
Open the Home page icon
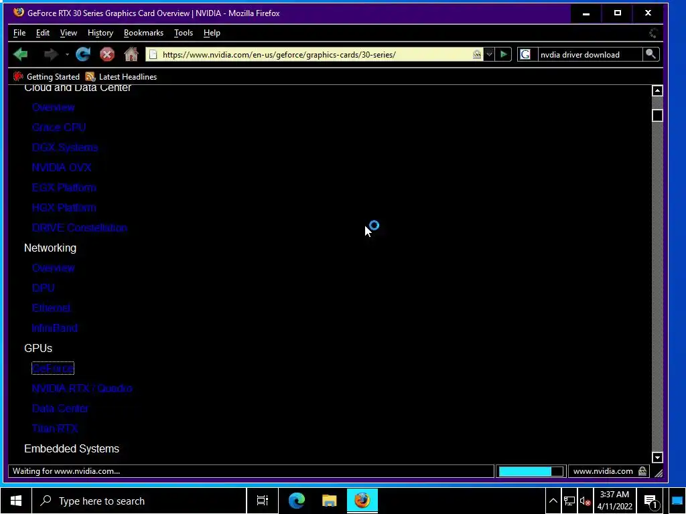coord(131,55)
